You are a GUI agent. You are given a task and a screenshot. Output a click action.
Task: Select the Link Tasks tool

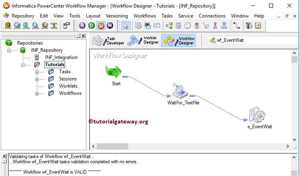pyautogui.click(x=237, y=25)
